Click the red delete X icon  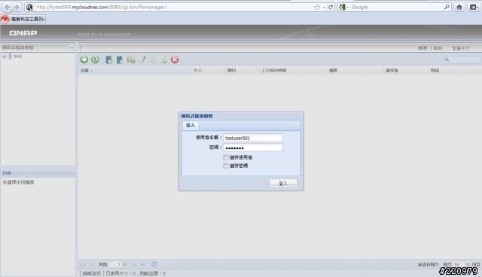(x=175, y=59)
